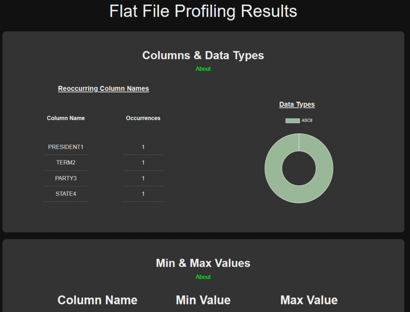Click the occurrences value for STATE4
410x312 pixels.
[x=143, y=194]
